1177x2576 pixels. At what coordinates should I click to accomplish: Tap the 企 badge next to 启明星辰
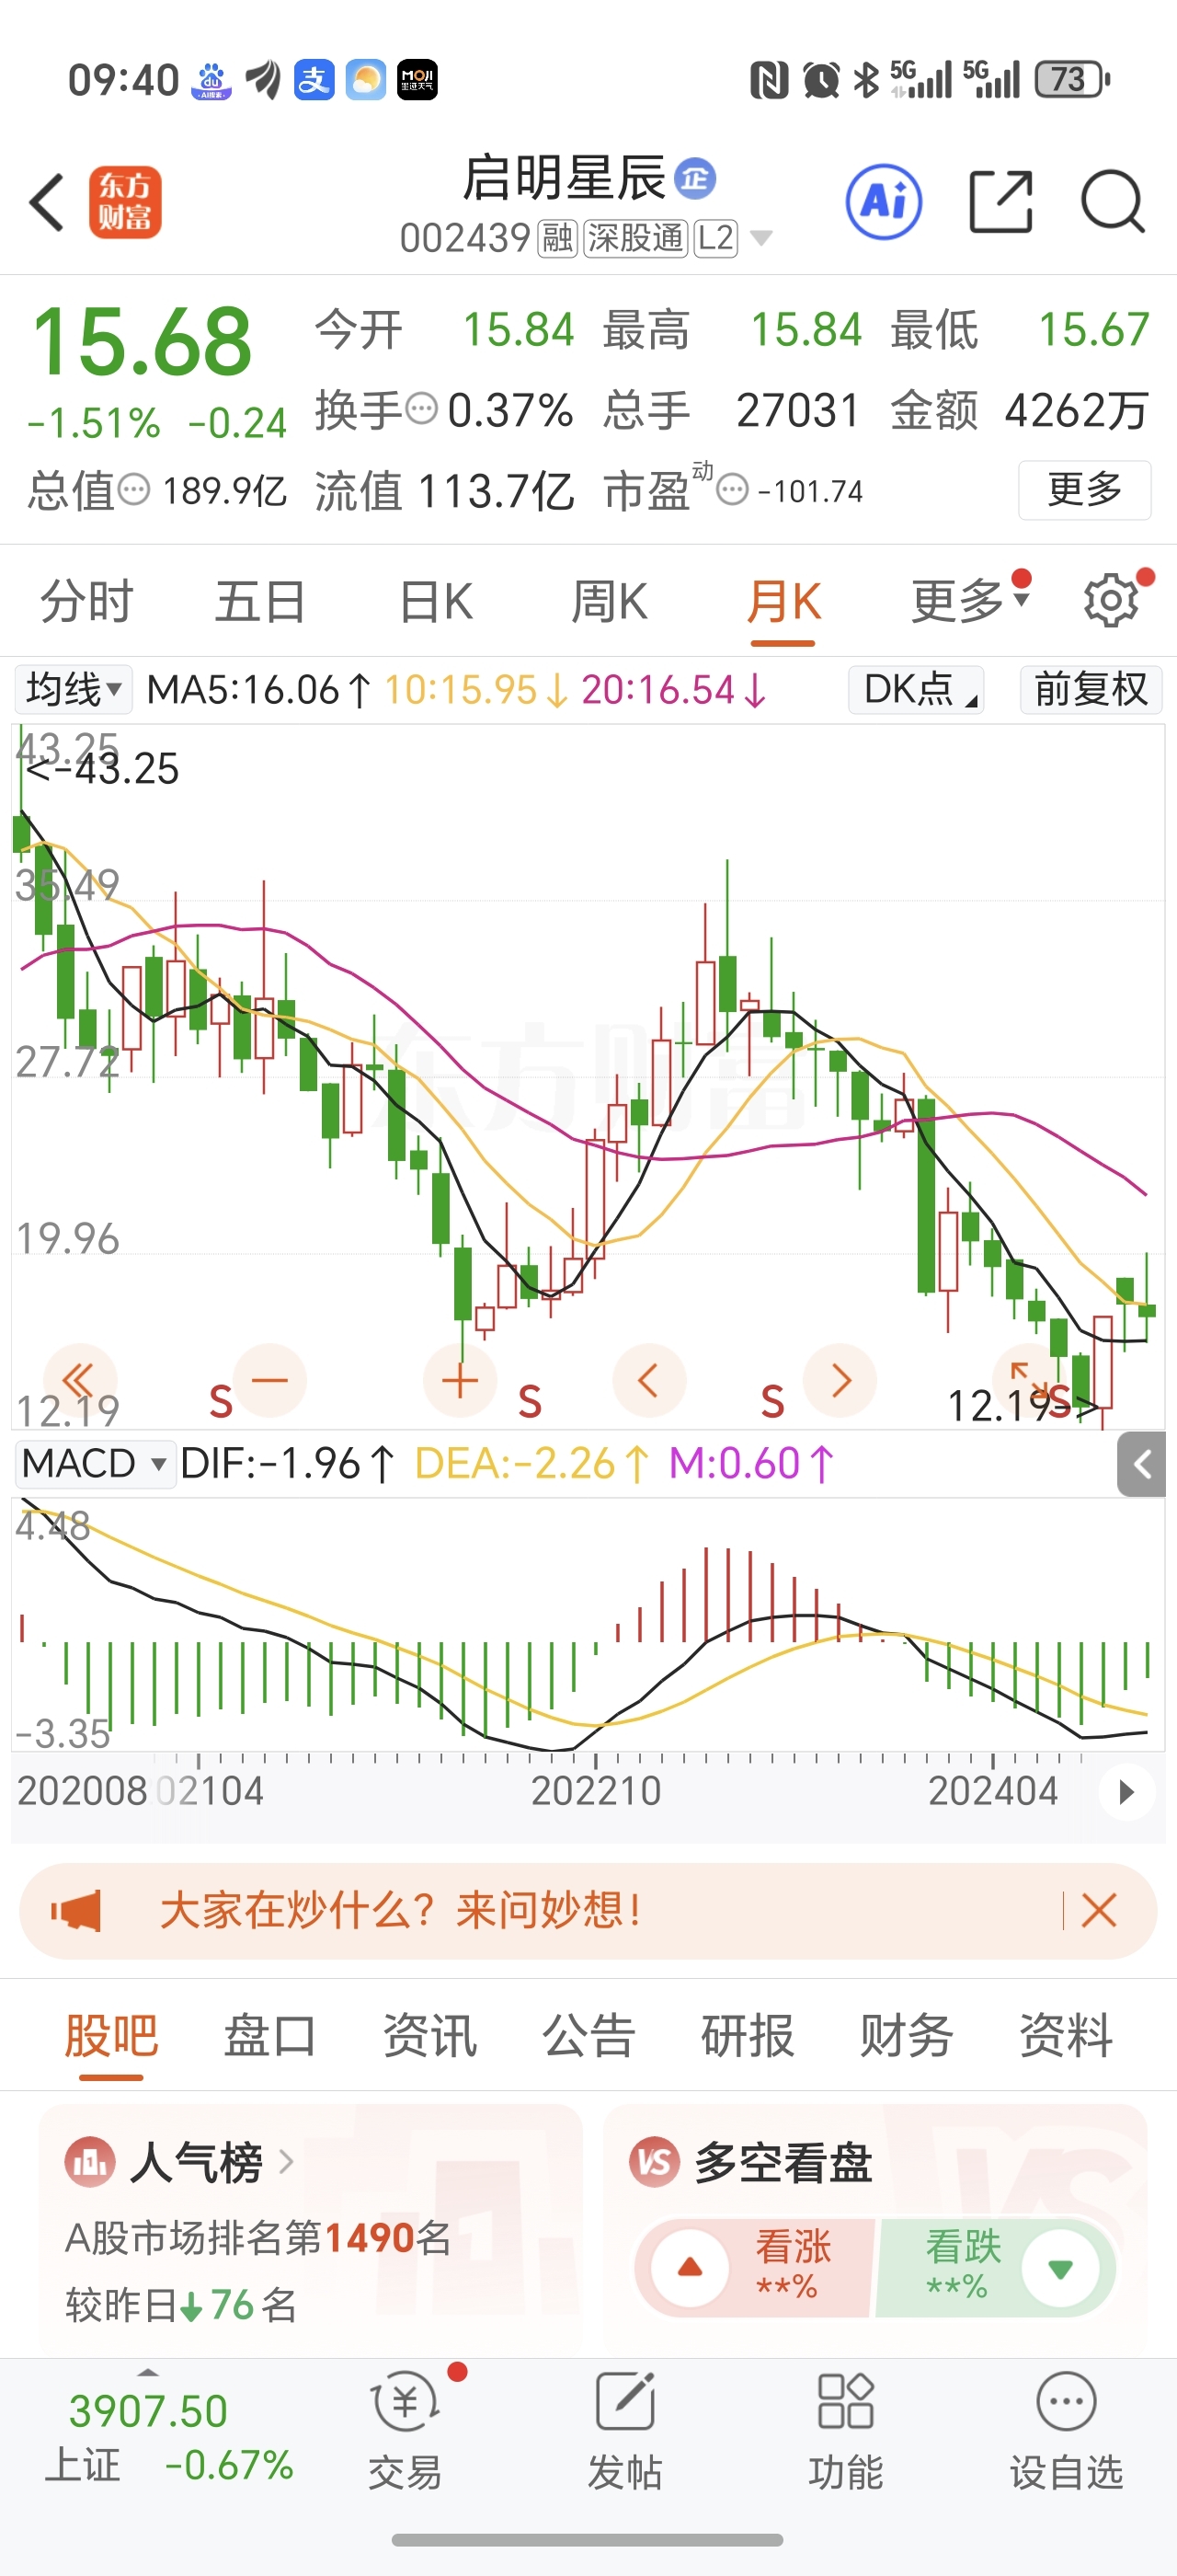coord(695,179)
